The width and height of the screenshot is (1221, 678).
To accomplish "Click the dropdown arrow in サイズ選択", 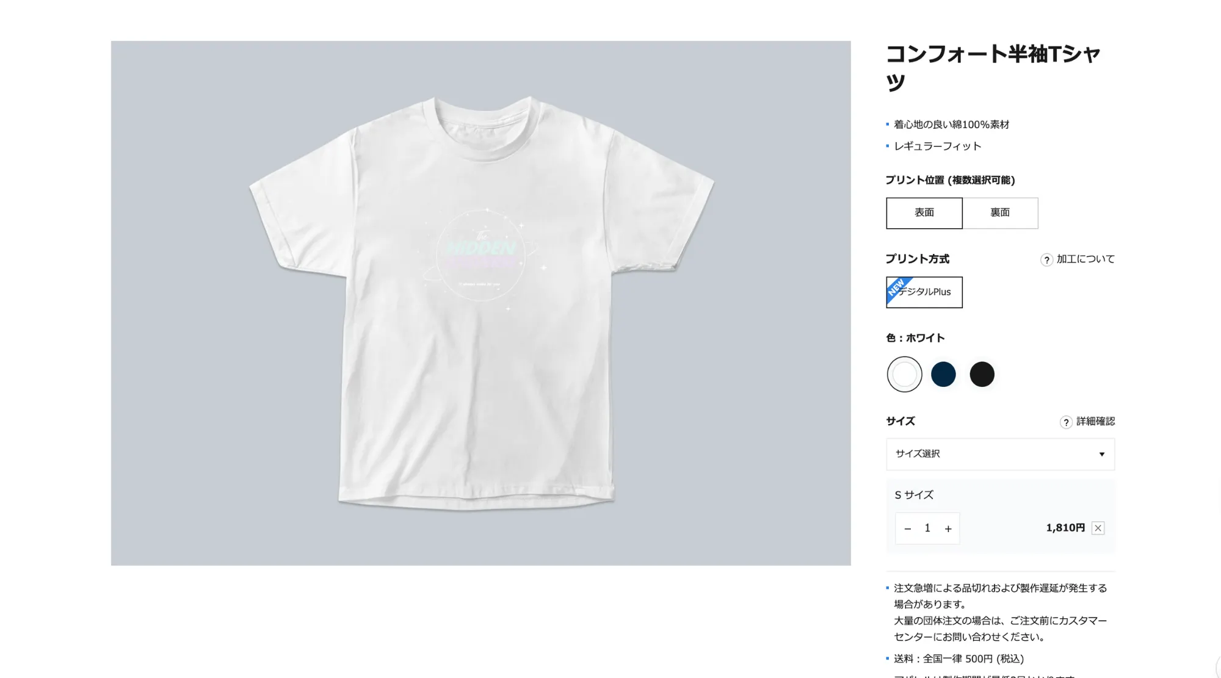I will click(1101, 454).
